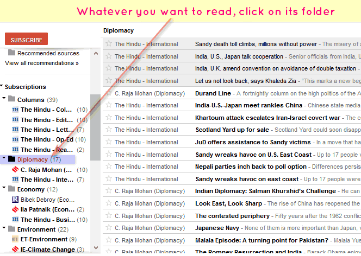Star the Khartoum attack article
Viewport: 361px width, 256px height.
(x=109, y=117)
